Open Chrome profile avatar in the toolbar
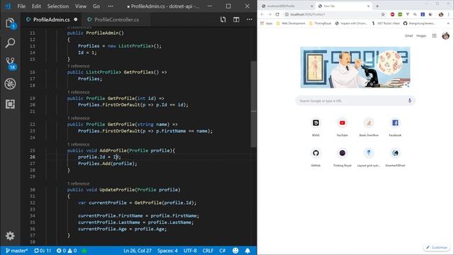The image size is (454, 255). coord(441,14)
